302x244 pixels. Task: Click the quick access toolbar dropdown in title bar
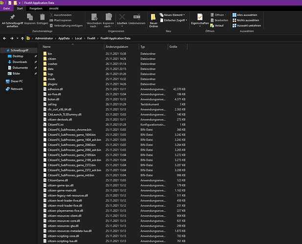pos(20,3)
